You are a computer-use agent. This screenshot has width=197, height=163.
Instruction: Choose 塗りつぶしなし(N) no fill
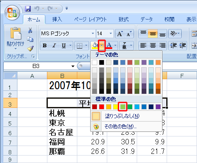[x=126, y=116]
